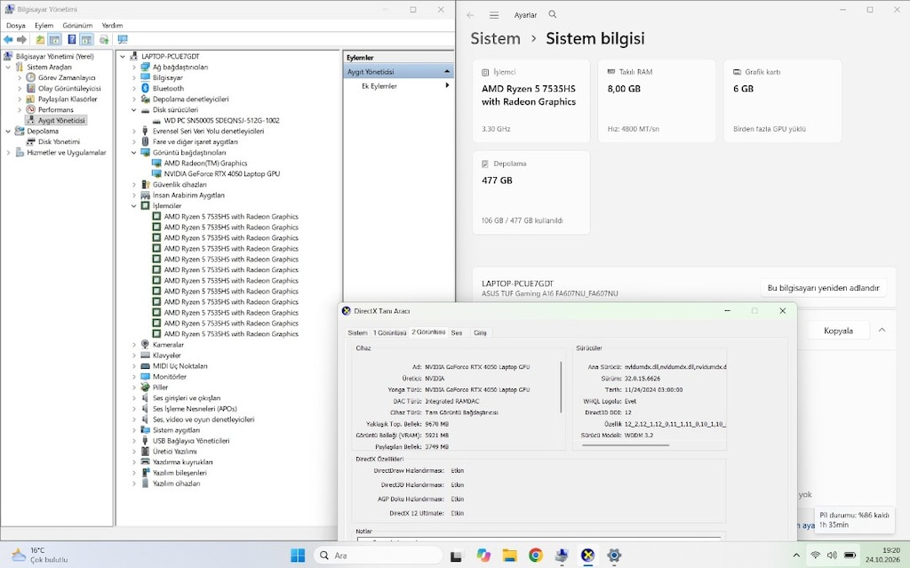The width and height of the screenshot is (910, 568).
Task: Select Olay Görüntüleyicisi in the console tree
Action: [69, 88]
